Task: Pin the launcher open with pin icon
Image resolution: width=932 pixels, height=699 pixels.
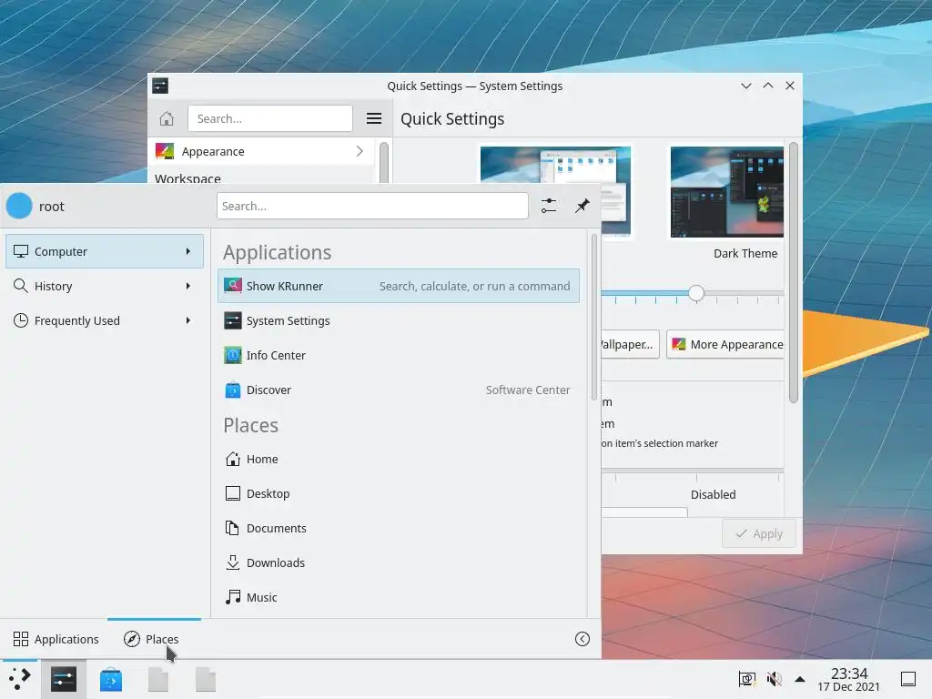Action: (582, 207)
